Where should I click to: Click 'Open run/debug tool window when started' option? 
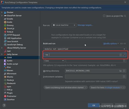[x=64, y=87]
